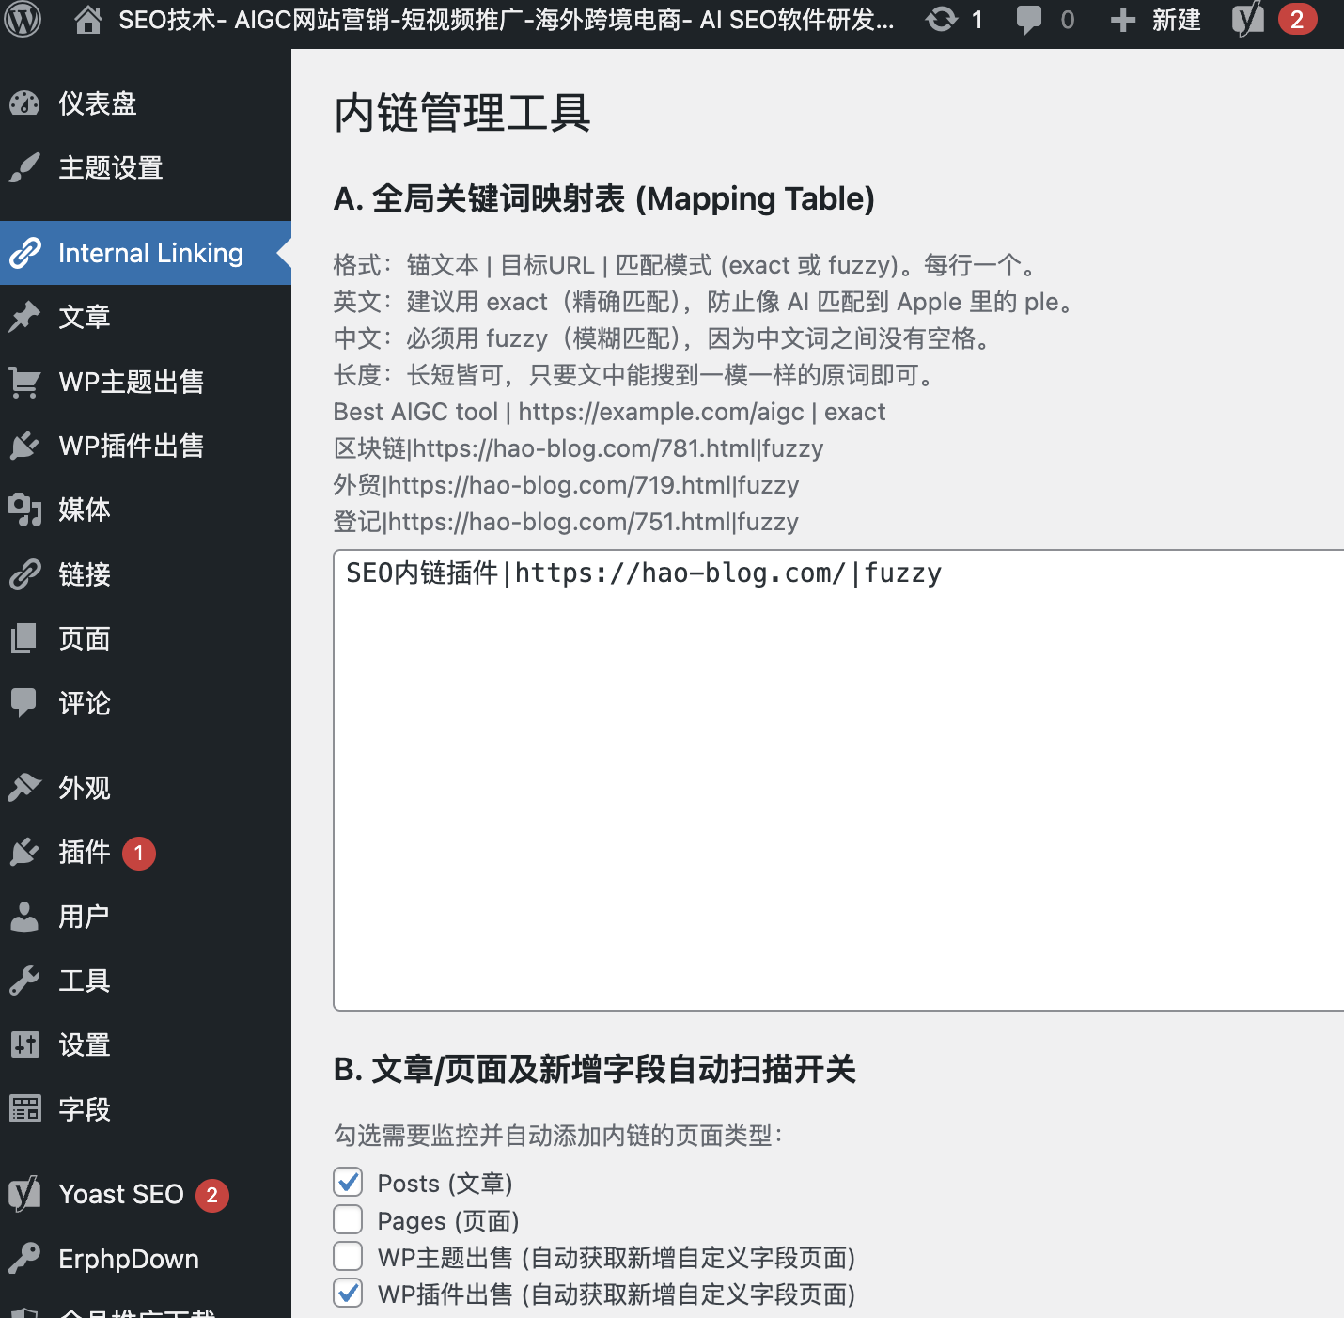The image size is (1344, 1318).
Task: Click the 链接 link icon in sidebar
Action: click(24, 574)
